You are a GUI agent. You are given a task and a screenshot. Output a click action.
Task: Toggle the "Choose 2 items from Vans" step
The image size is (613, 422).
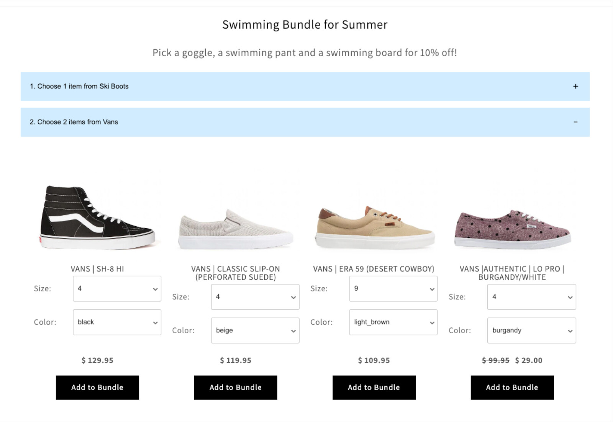pyautogui.click(x=74, y=122)
